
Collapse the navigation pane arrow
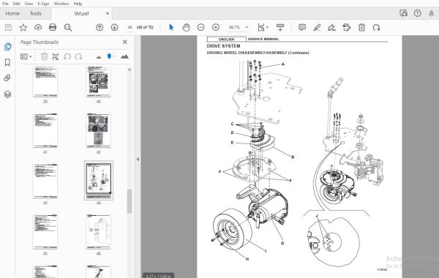click(138, 159)
